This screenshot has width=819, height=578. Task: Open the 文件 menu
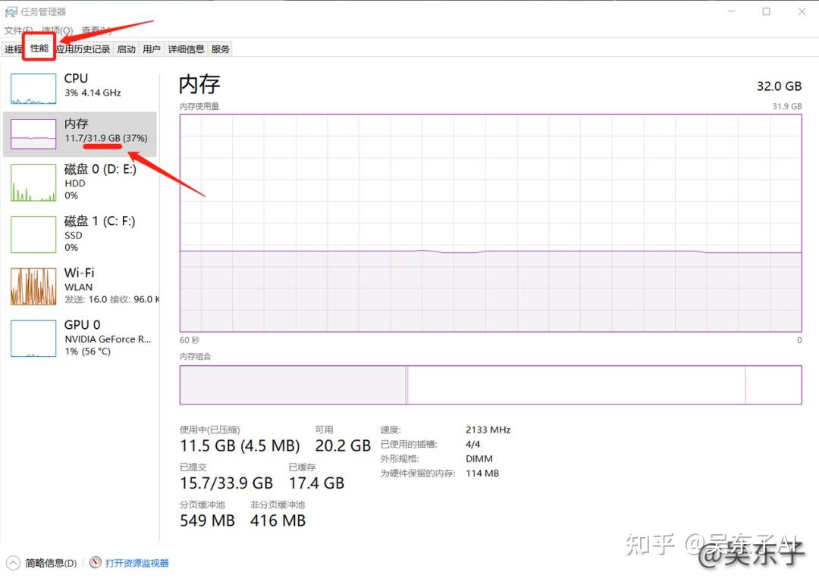[18, 31]
